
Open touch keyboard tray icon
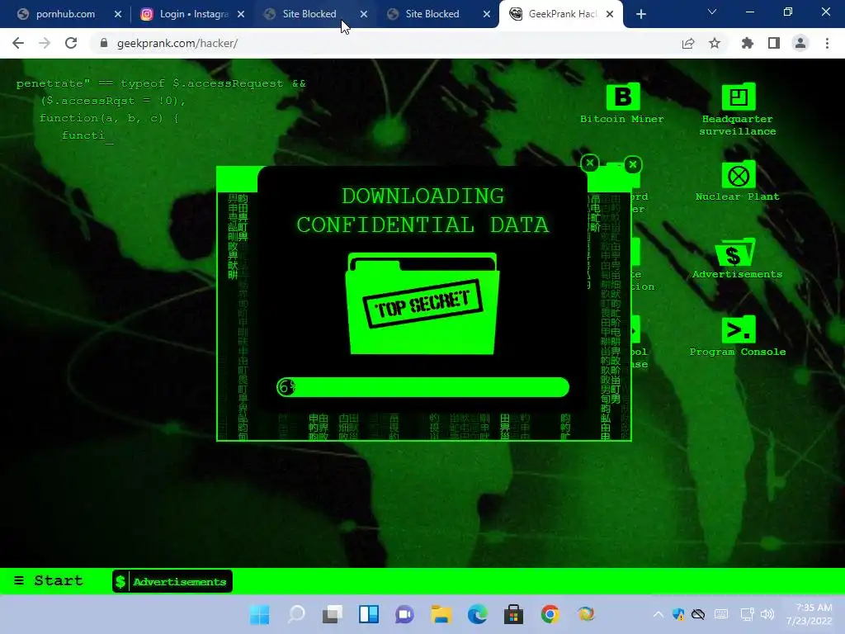pos(721,614)
